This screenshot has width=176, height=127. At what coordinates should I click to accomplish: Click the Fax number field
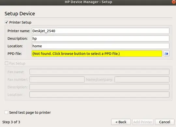(x=57, y=79)
